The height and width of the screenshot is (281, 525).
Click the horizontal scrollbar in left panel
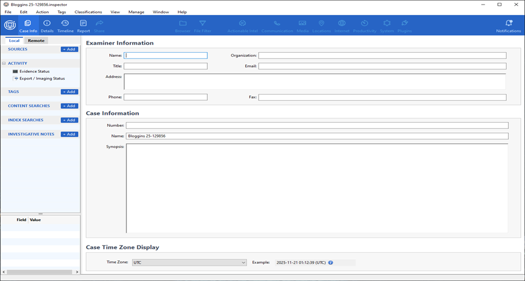point(40,272)
